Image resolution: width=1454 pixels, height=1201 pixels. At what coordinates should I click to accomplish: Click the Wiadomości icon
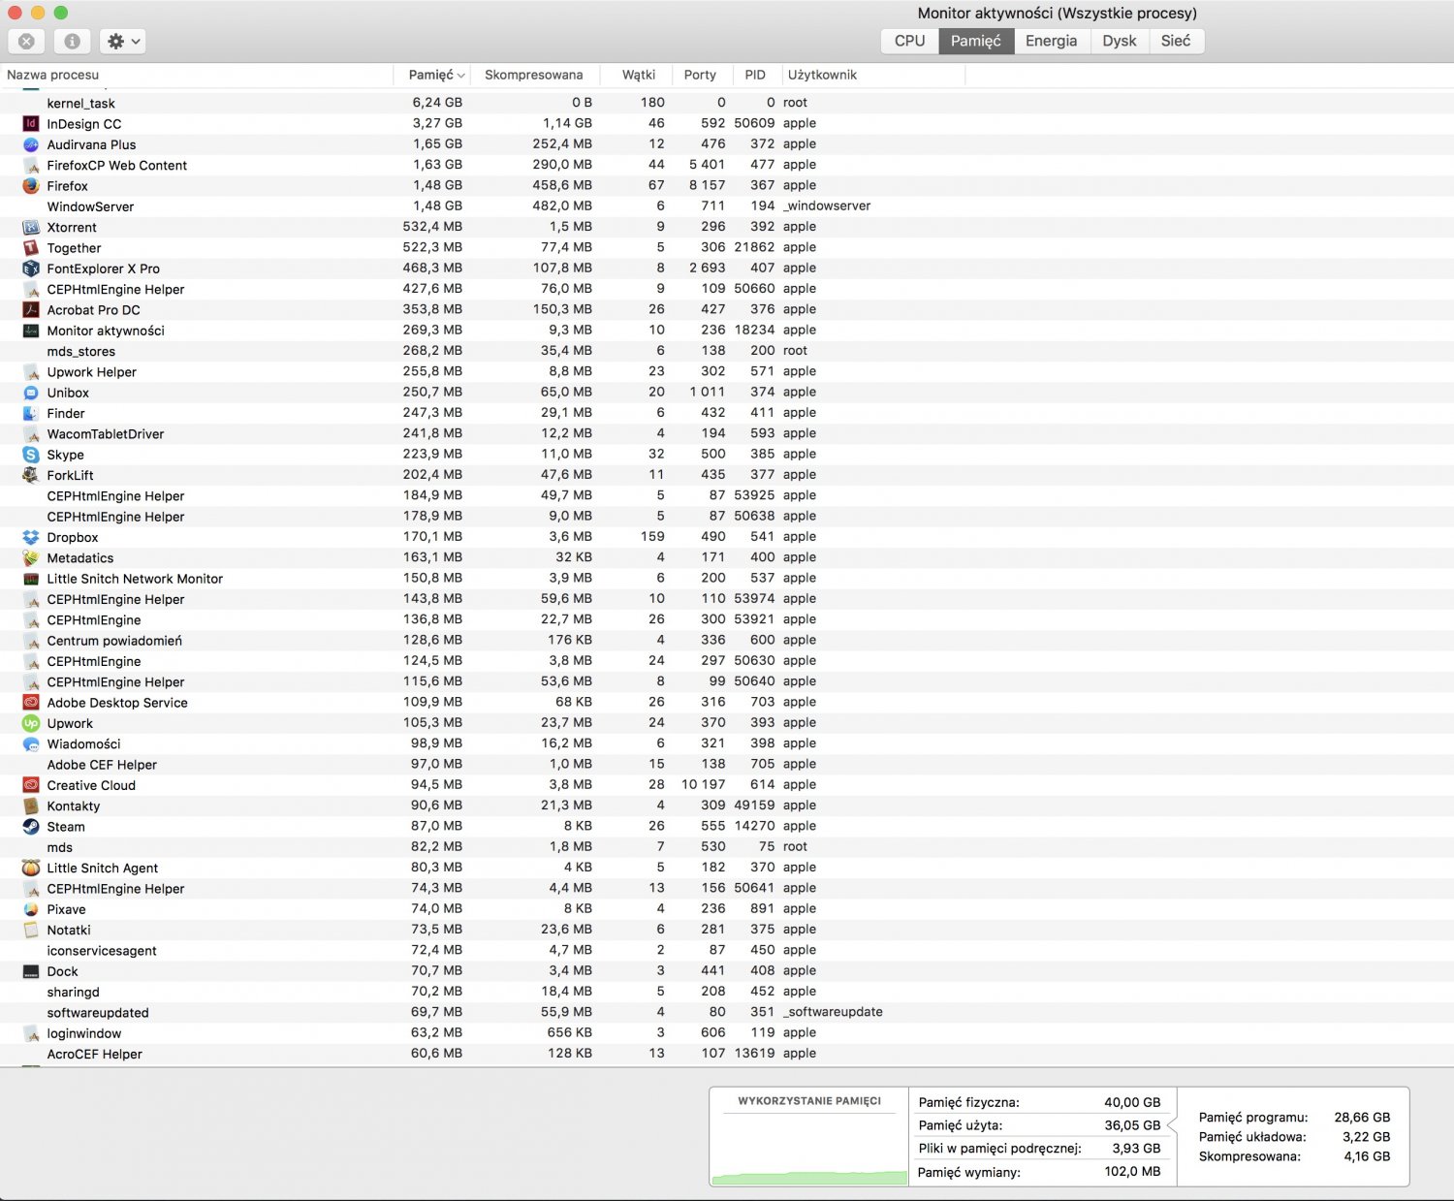(31, 743)
